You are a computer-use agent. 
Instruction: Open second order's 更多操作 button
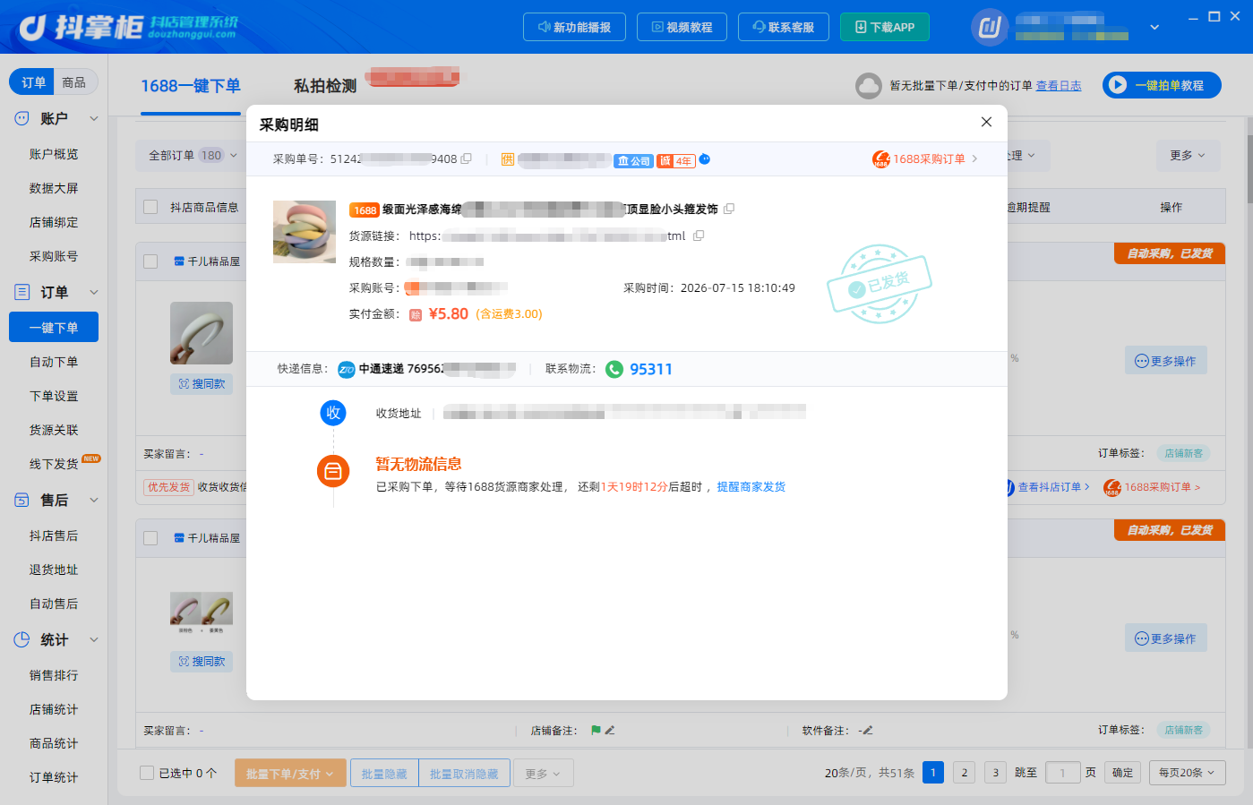[1166, 638]
